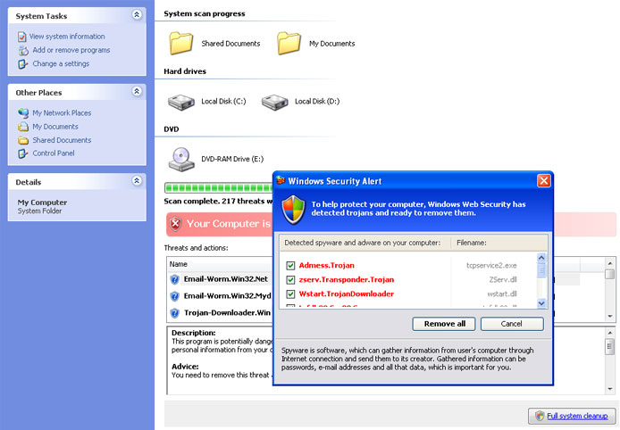Click the shield icon beside Email-Worm.Win32.Myd
The image size is (620, 430).
174,296
